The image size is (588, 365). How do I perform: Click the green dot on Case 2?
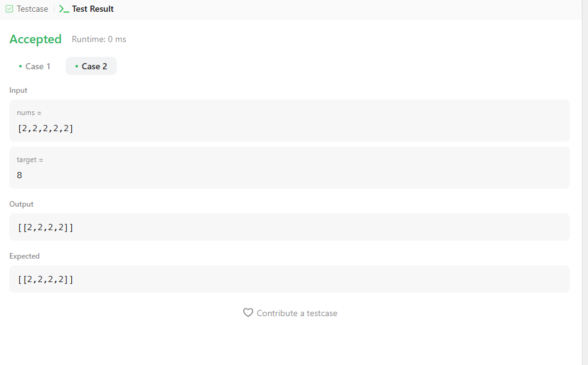coord(77,66)
